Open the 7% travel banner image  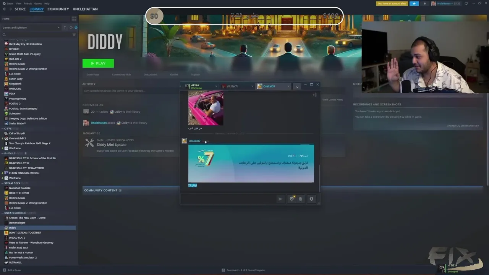coord(251,163)
